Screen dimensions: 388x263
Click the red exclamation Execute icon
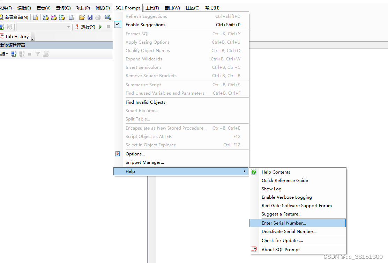(77, 27)
